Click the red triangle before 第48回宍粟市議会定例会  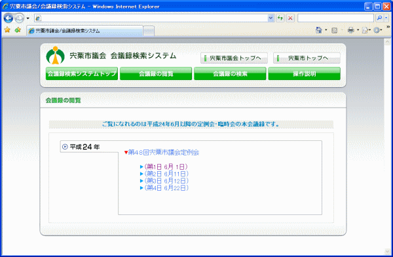[x=126, y=152]
